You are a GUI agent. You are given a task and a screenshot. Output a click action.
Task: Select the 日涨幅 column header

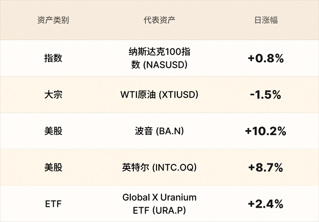(x=266, y=21)
